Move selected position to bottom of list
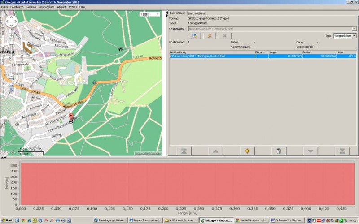This screenshot has height=224, width=359. (342, 151)
